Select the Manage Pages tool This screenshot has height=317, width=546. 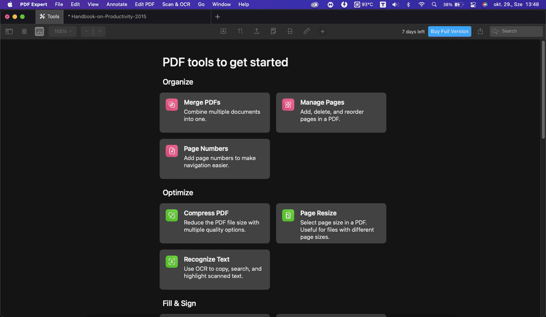pos(331,112)
